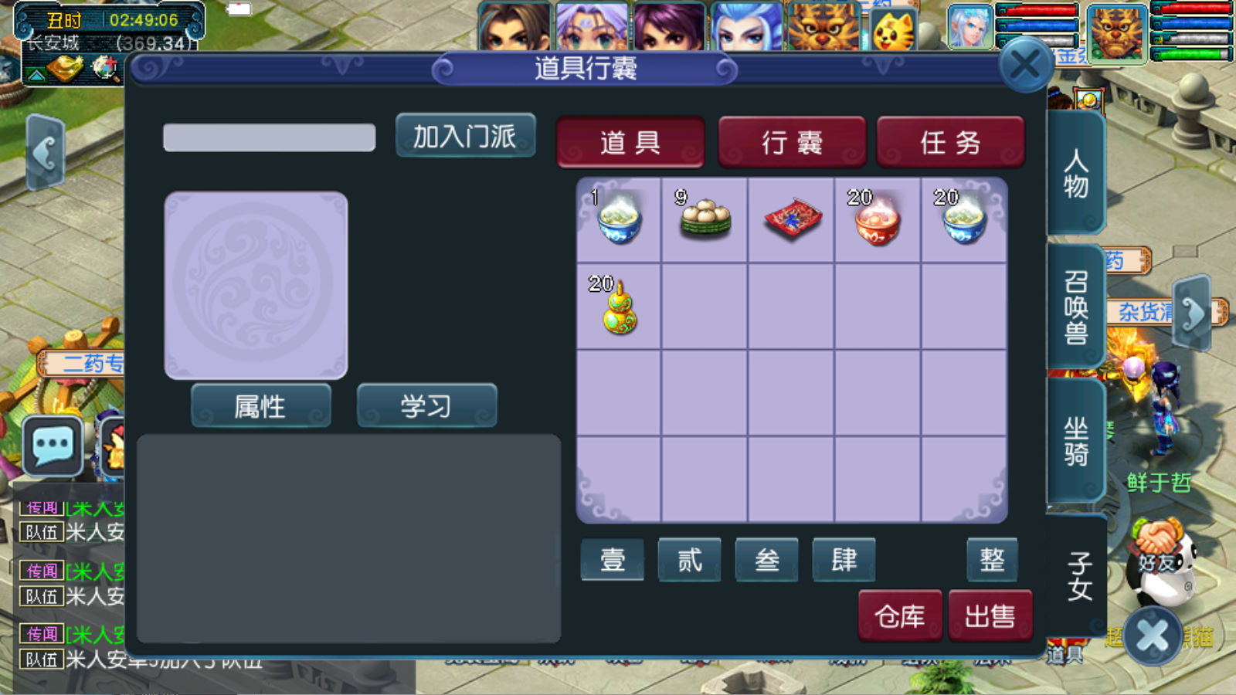
Task: Switch to inventory page 壹
Action: (613, 559)
